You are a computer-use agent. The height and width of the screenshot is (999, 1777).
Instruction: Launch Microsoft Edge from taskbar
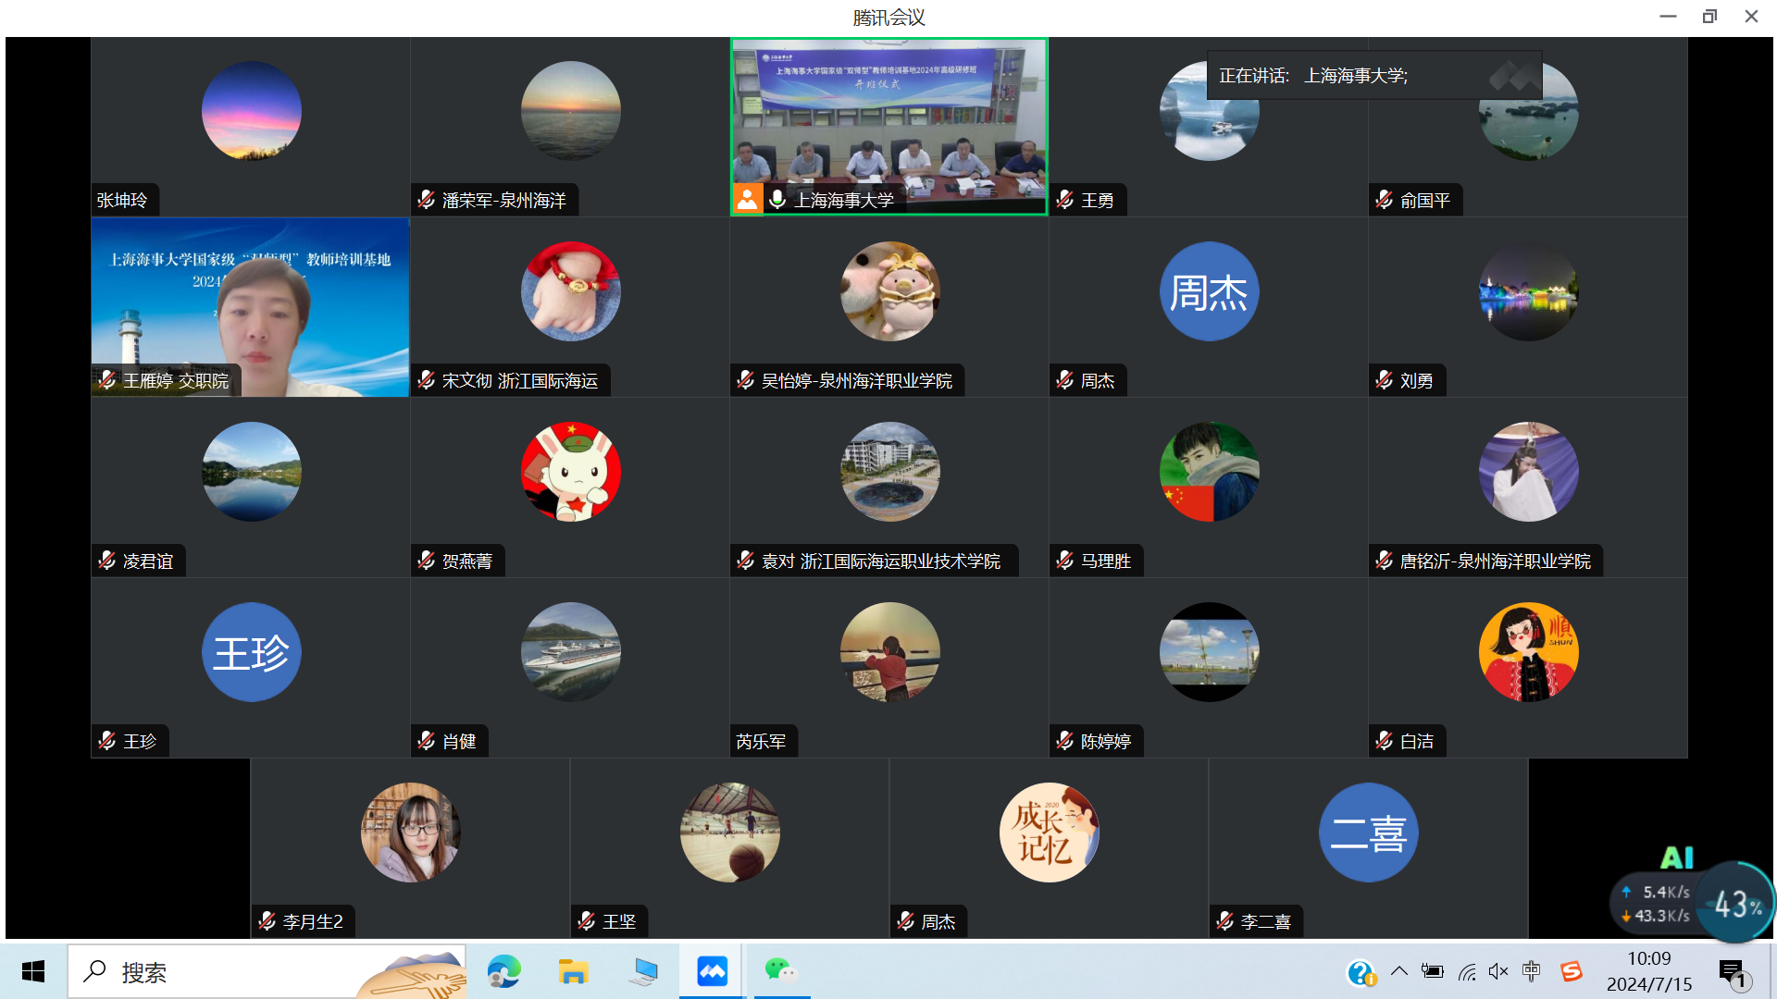click(503, 971)
